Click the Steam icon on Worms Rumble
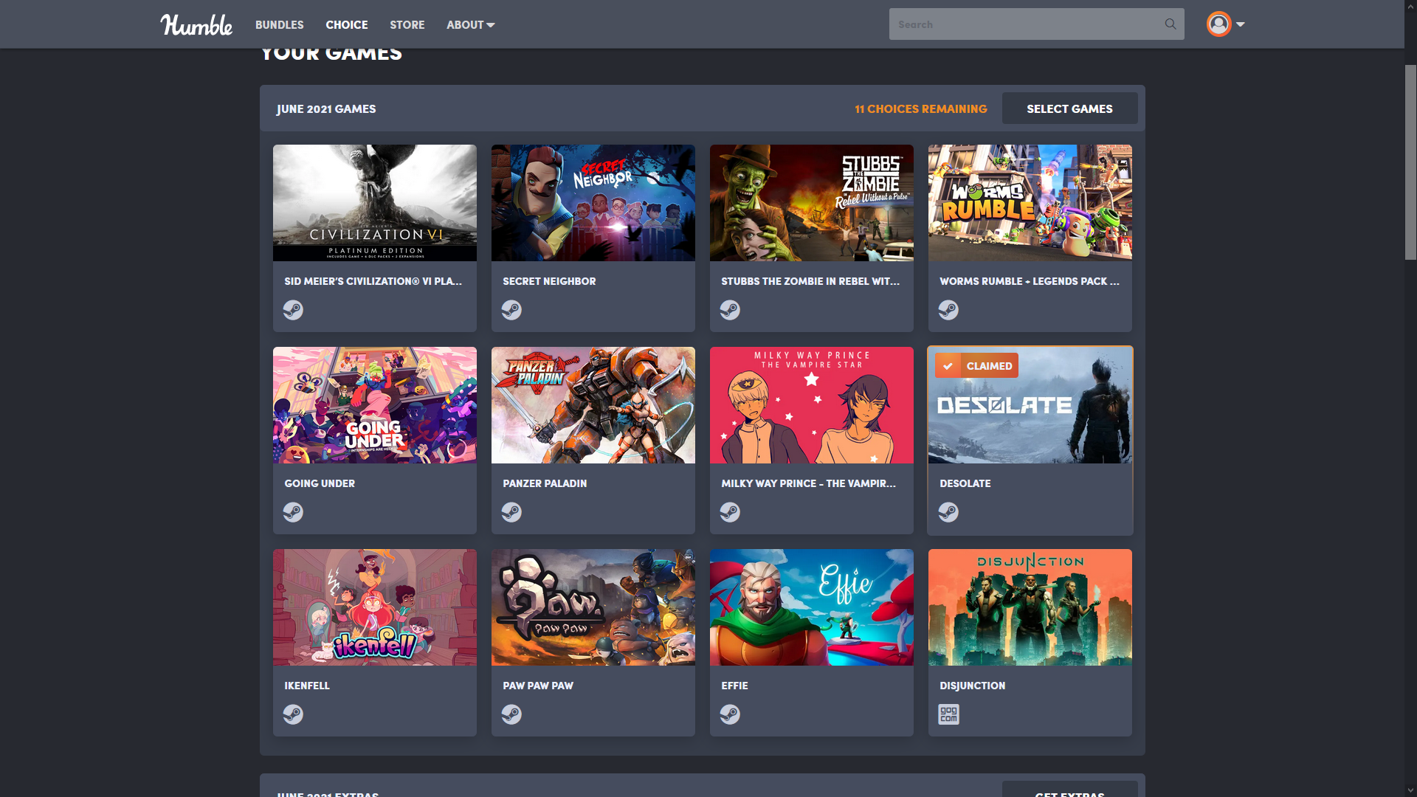This screenshot has height=797, width=1417. (949, 309)
